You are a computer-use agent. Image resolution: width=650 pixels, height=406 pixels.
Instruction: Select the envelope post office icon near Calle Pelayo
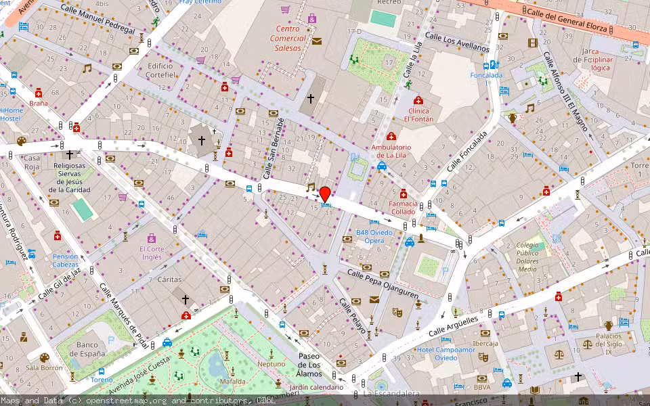(x=374, y=300)
